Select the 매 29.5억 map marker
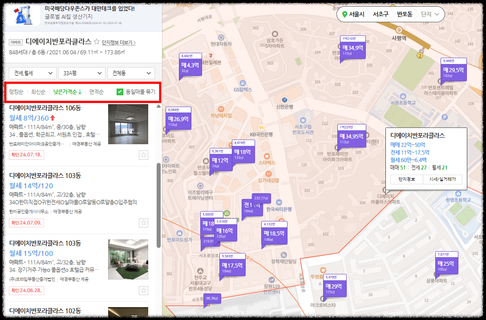486x320 pixels. coord(454,71)
